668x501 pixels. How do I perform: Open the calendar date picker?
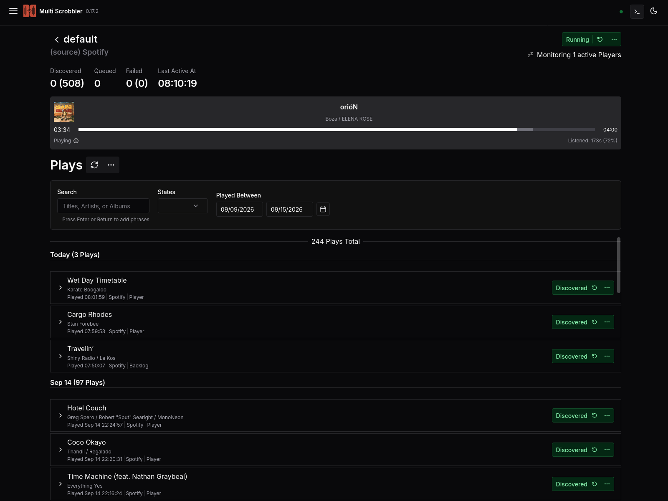323,209
